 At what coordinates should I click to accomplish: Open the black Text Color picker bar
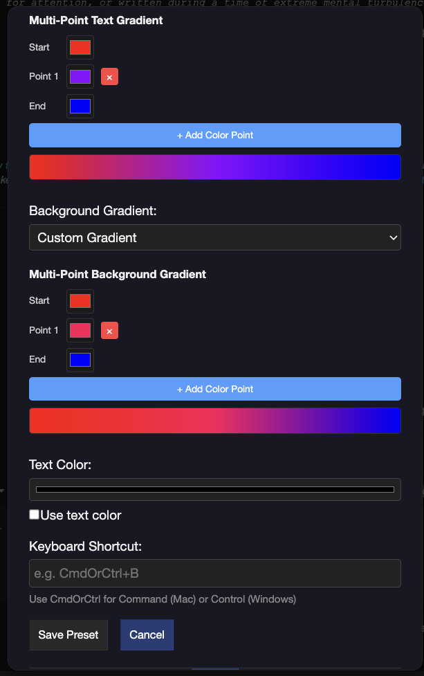tap(215, 489)
